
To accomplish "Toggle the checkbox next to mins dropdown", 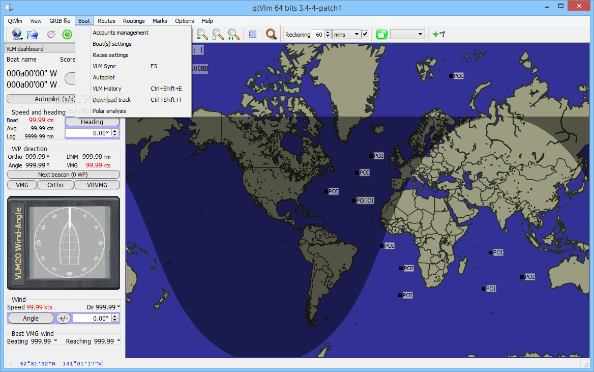I will (365, 34).
